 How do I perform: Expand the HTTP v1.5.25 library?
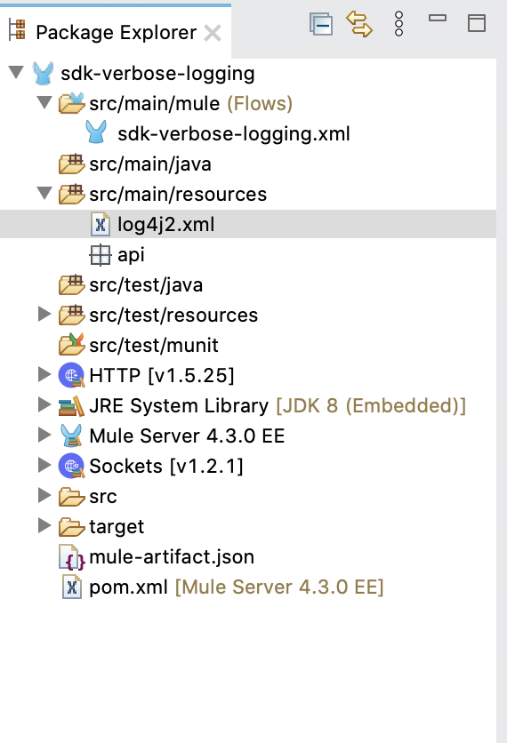click(x=44, y=374)
